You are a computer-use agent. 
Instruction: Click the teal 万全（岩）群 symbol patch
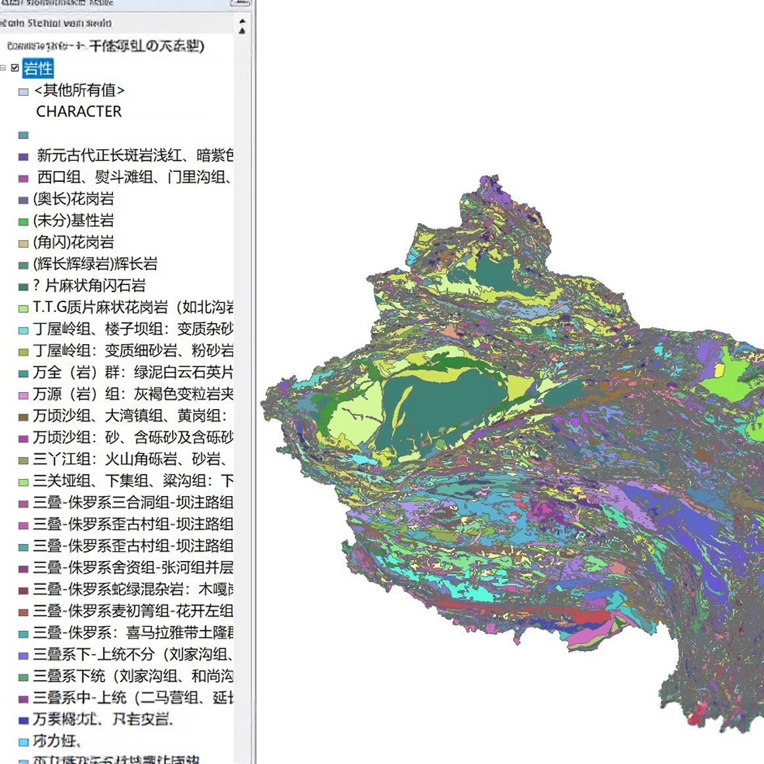tap(23, 373)
